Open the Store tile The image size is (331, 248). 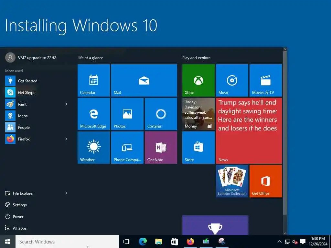coord(198,147)
